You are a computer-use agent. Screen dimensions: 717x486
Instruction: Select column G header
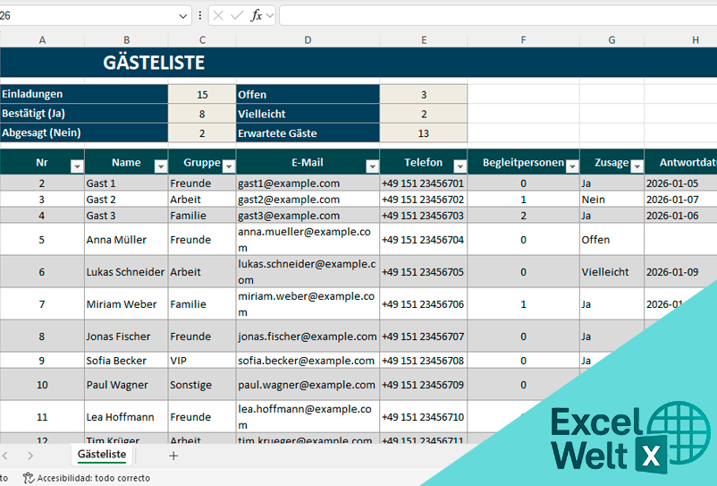pyautogui.click(x=612, y=40)
